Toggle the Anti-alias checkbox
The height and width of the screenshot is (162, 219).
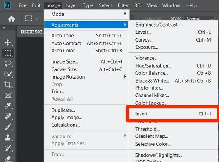140,19
